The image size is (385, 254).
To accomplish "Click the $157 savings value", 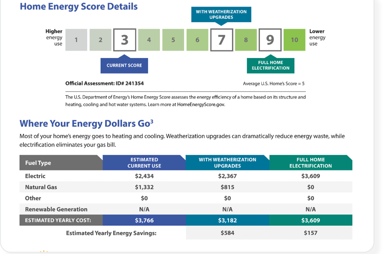I will [x=311, y=233].
